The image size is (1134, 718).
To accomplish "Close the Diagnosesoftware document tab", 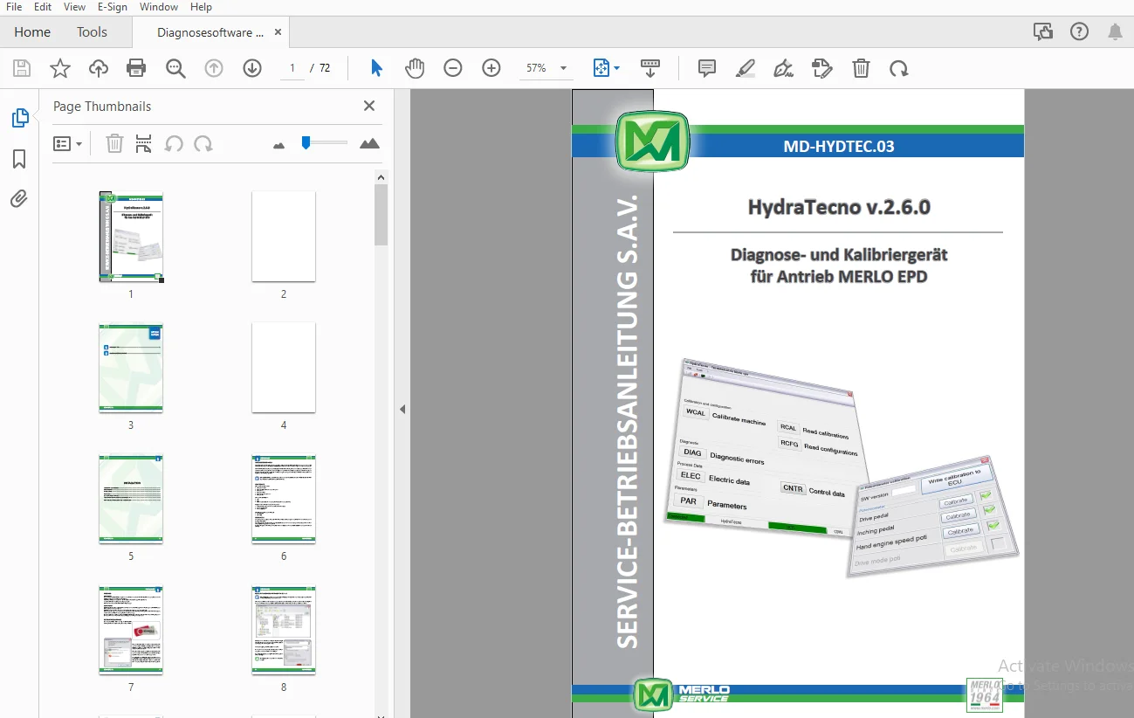I will 278,32.
